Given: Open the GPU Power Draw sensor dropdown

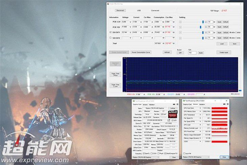Looking at the screenshot, I should [x=200, y=131].
